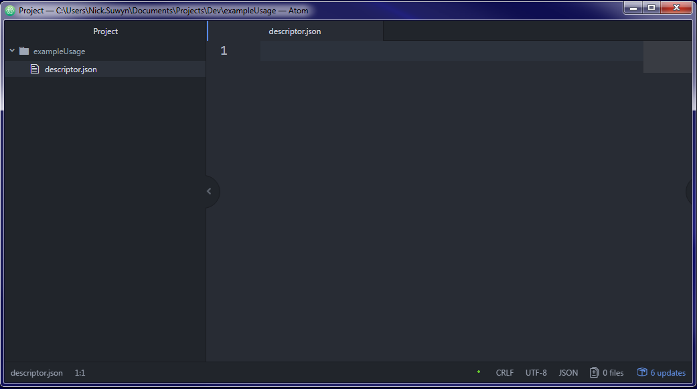The image size is (697, 389).
Task: Click the minimap viewport at editor right
Action: pos(668,57)
